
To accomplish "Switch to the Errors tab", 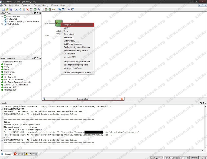I will 19,154.
